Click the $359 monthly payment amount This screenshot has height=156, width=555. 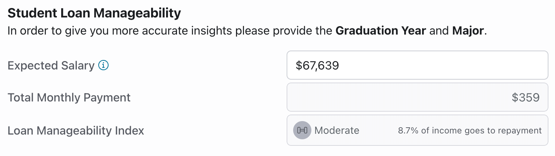click(526, 97)
